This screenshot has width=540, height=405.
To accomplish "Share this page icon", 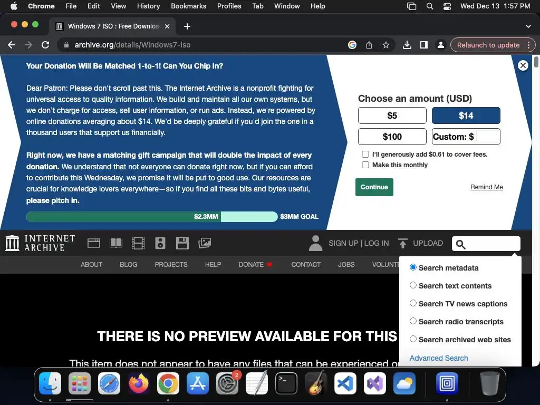I will click(369, 45).
